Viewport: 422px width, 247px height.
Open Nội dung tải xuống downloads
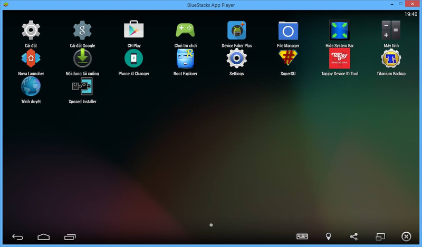[82, 58]
